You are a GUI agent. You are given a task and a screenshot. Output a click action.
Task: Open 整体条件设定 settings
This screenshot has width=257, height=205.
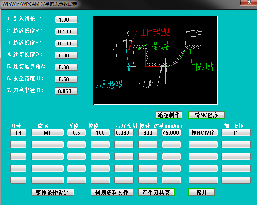[x=52, y=192]
